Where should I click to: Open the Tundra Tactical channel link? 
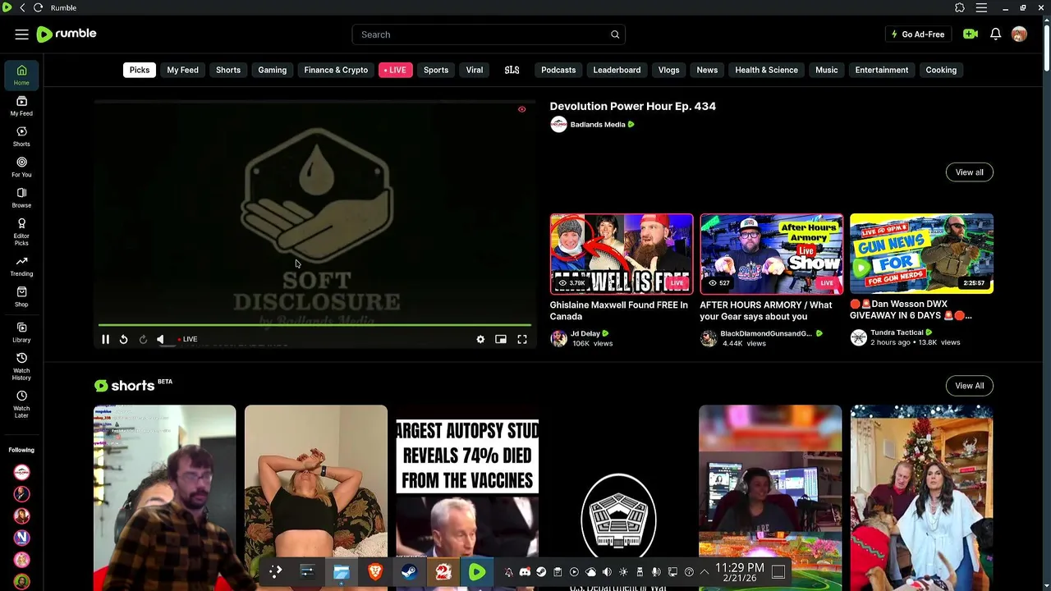(x=897, y=332)
